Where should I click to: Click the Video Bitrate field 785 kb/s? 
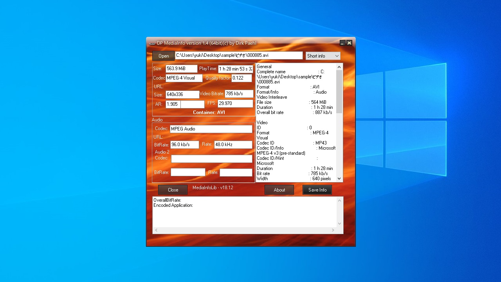pyautogui.click(x=239, y=94)
